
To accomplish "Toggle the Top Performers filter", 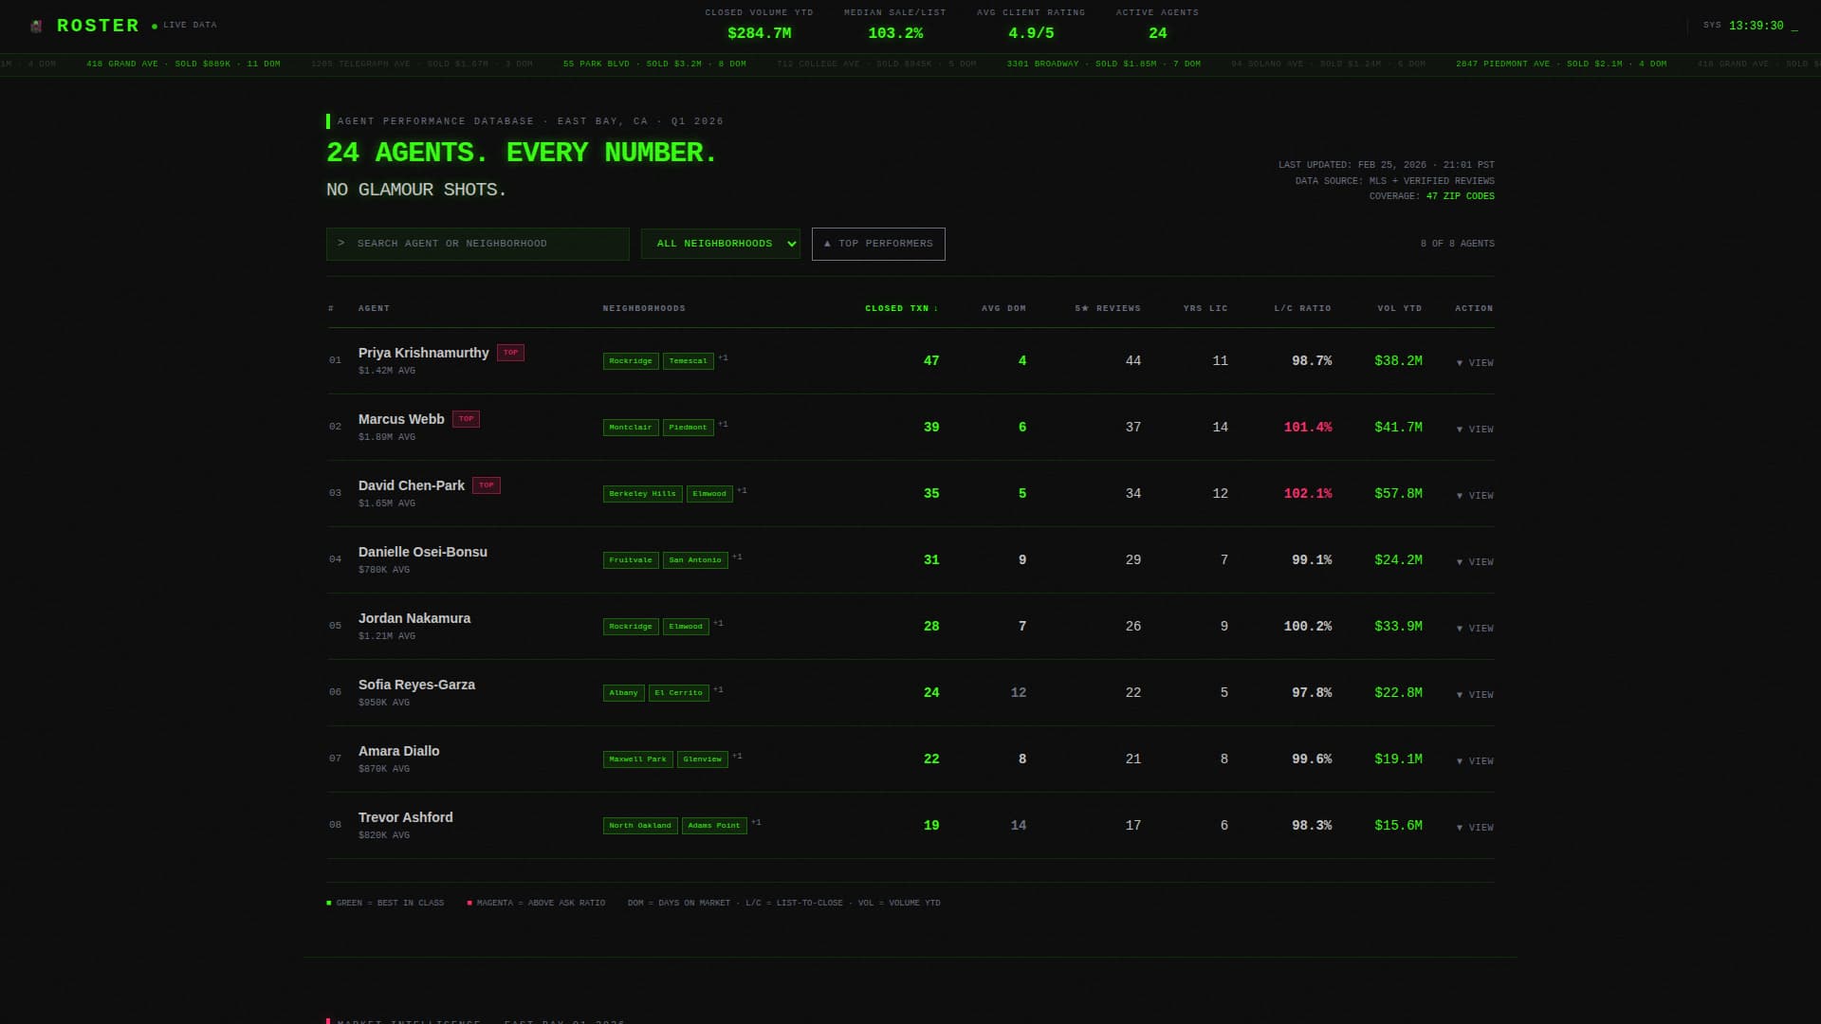I will 878,244.
